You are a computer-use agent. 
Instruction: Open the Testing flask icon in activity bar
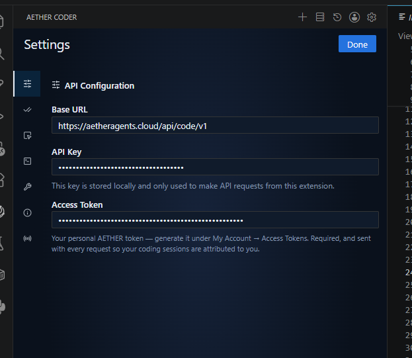coord(1,243)
